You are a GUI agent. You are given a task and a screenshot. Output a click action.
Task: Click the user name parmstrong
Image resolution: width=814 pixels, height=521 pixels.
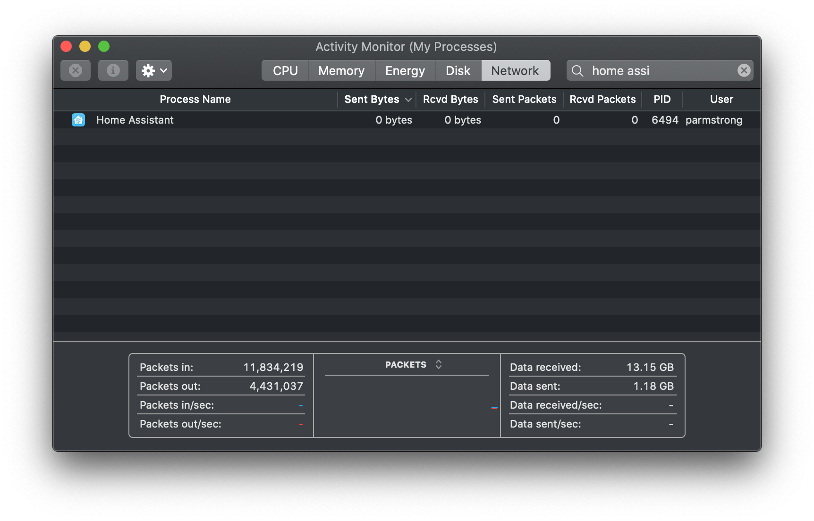(x=714, y=120)
